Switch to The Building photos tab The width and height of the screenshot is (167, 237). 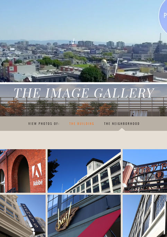coord(81,124)
